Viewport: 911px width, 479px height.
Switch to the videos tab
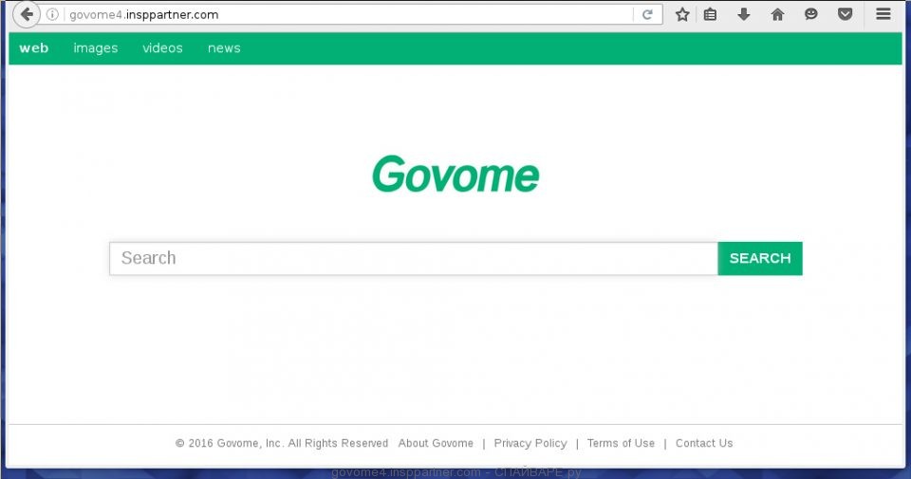click(162, 48)
